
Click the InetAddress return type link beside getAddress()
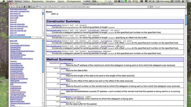pyautogui.click(x=54, y=63)
